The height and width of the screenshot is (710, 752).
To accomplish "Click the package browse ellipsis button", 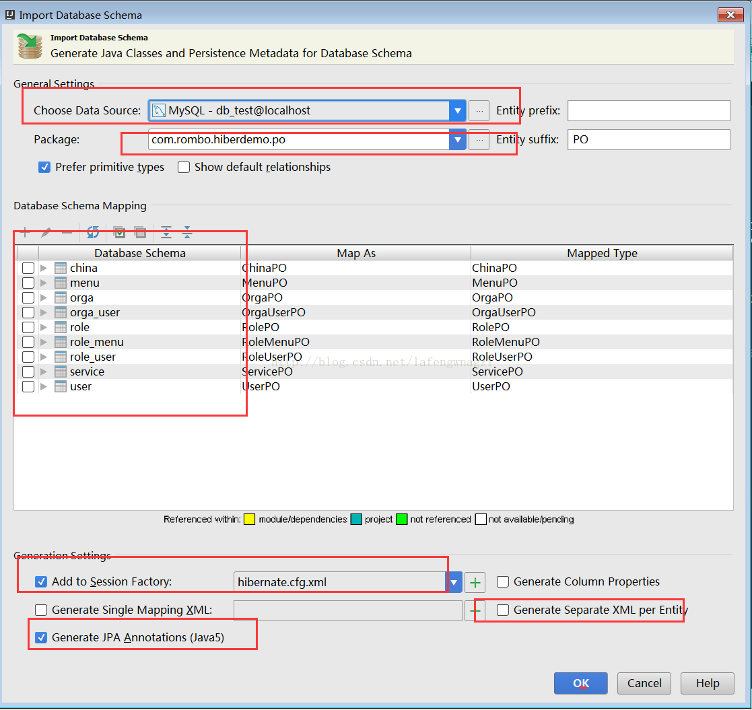I will coord(479,140).
